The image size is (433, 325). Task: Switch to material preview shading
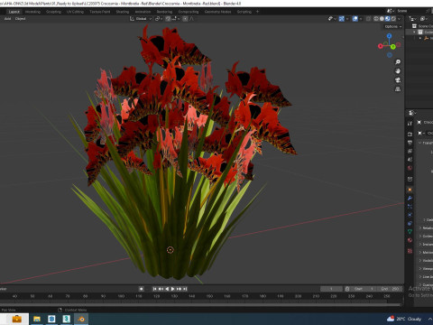388,19
